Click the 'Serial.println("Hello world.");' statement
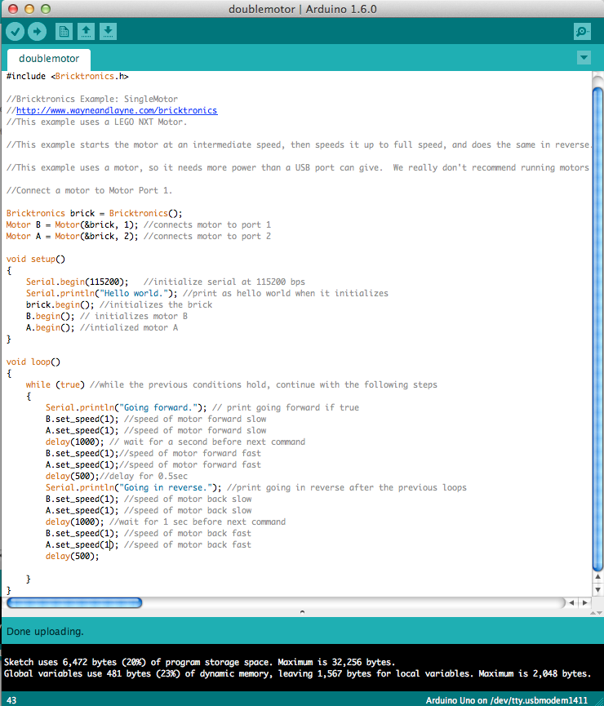This screenshot has height=706, width=604. pyautogui.click(x=102, y=293)
